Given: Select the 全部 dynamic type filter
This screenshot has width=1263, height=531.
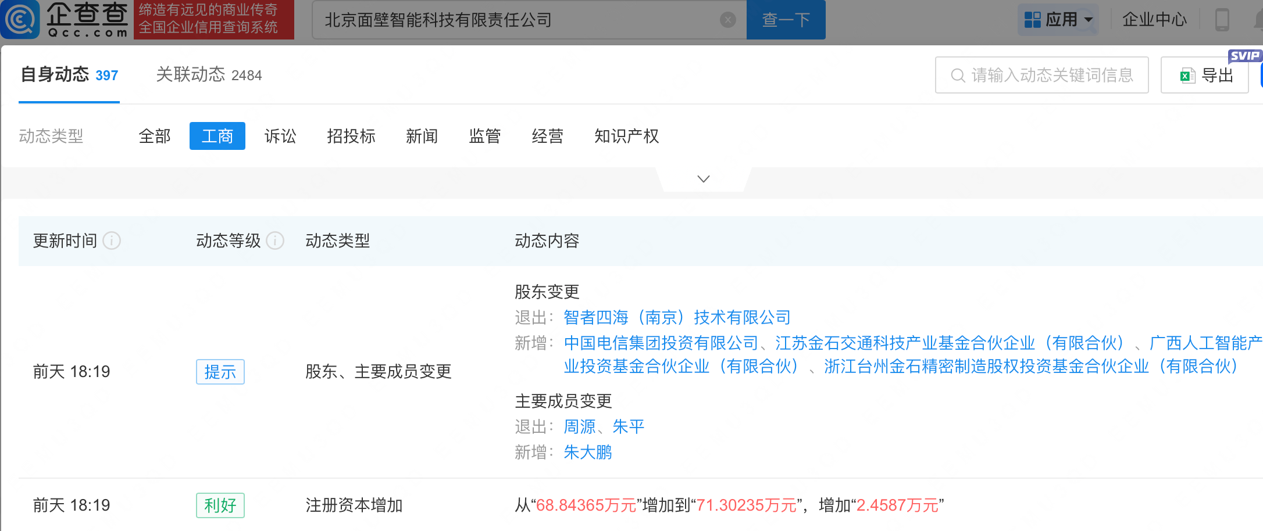Looking at the screenshot, I should click(x=155, y=136).
